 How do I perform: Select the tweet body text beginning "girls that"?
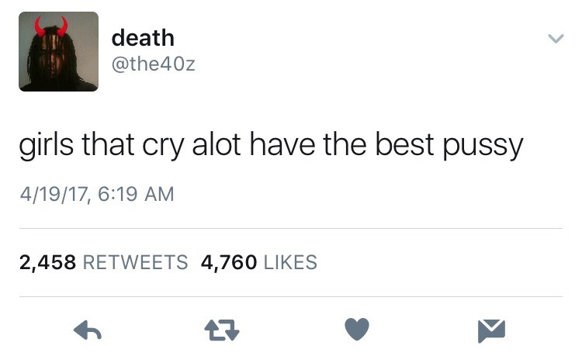point(271,145)
